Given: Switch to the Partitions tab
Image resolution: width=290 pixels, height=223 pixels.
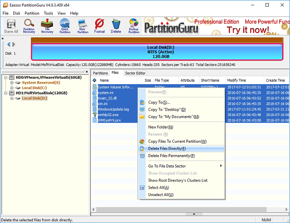Looking at the screenshot, I should pyautogui.click(x=100, y=73).
